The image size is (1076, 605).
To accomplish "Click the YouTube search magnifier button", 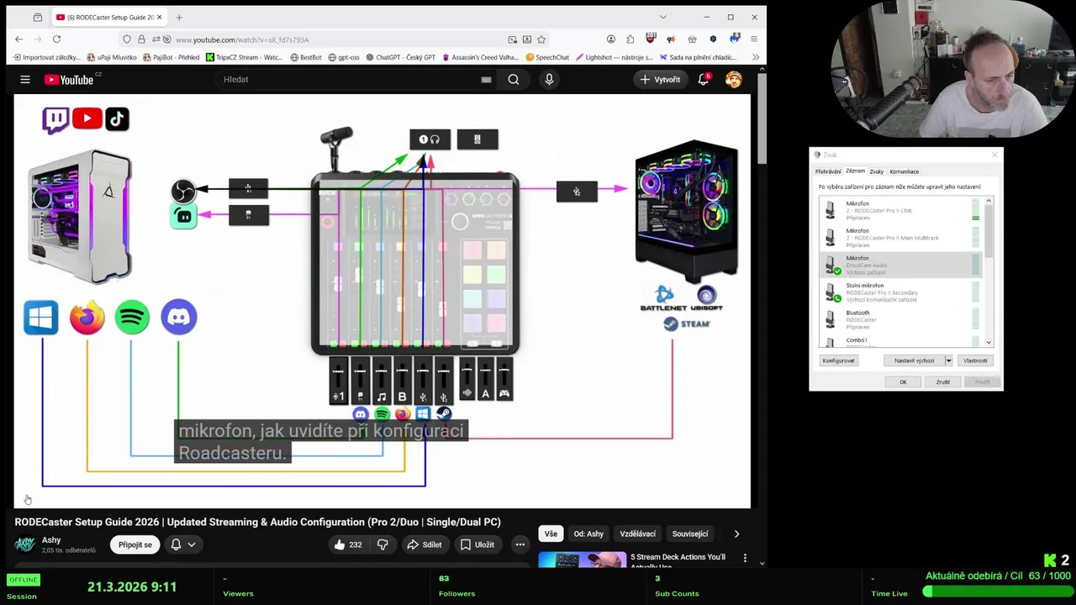I will [x=513, y=79].
